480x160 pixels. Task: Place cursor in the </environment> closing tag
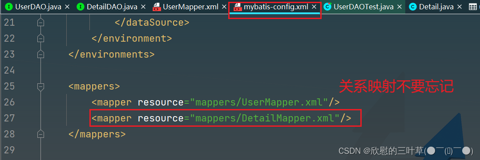pos(132,39)
